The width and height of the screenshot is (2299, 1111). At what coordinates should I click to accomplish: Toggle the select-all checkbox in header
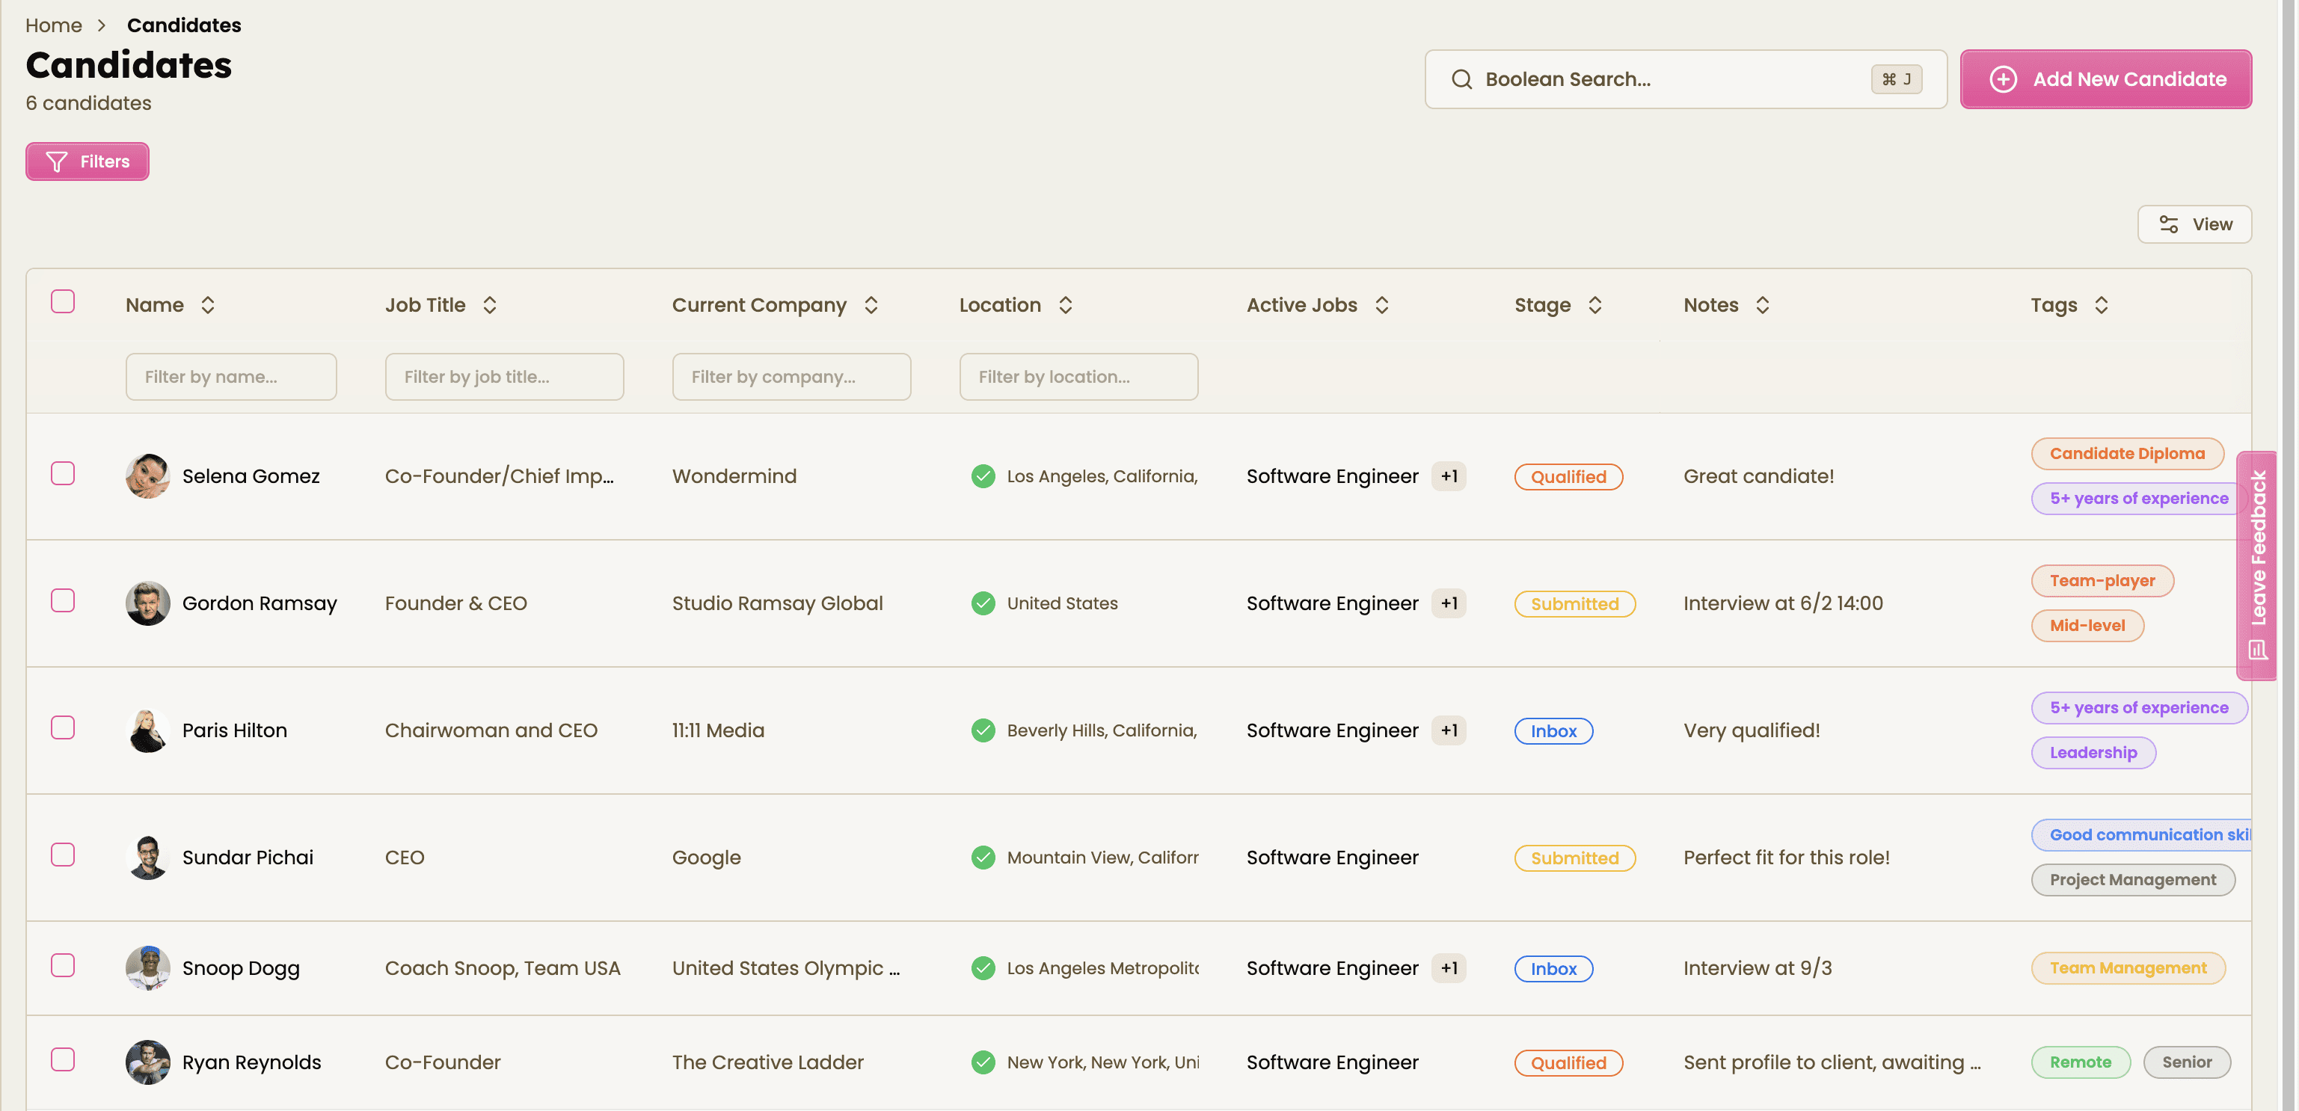tap(63, 301)
